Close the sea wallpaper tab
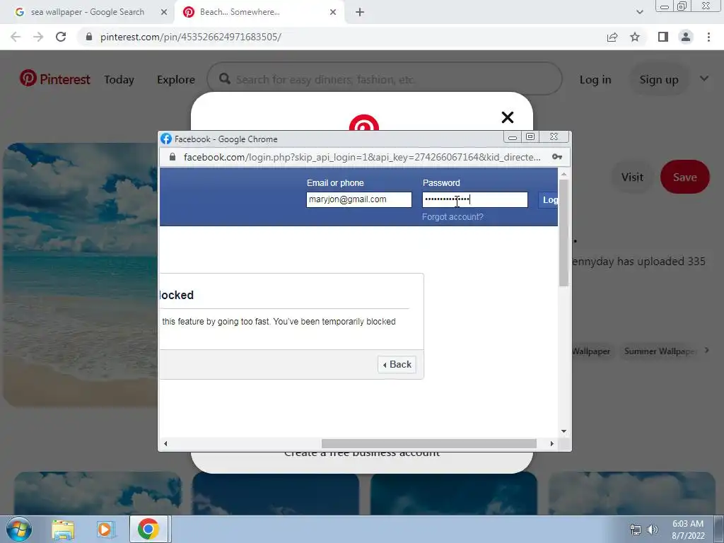724x543 pixels. coord(164,12)
